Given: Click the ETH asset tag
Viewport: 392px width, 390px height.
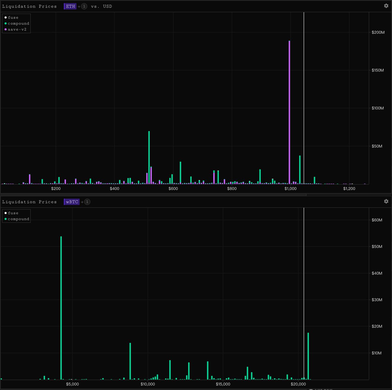Looking at the screenshot, I should coord(70,6).
